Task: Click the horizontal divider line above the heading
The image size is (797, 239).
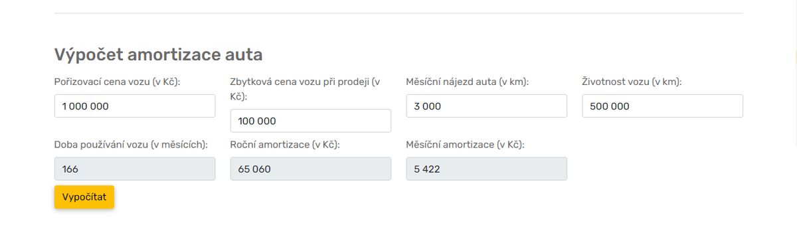Action: pos(398,13)
